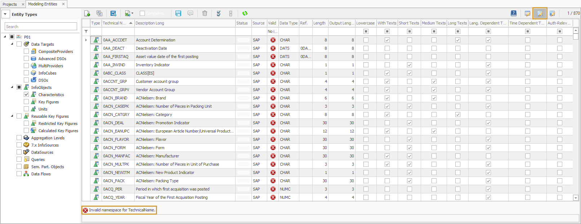Click the new entity icon in toolbar
The image size is (581, 224).
pyautogui.click(x=87, y=13)
